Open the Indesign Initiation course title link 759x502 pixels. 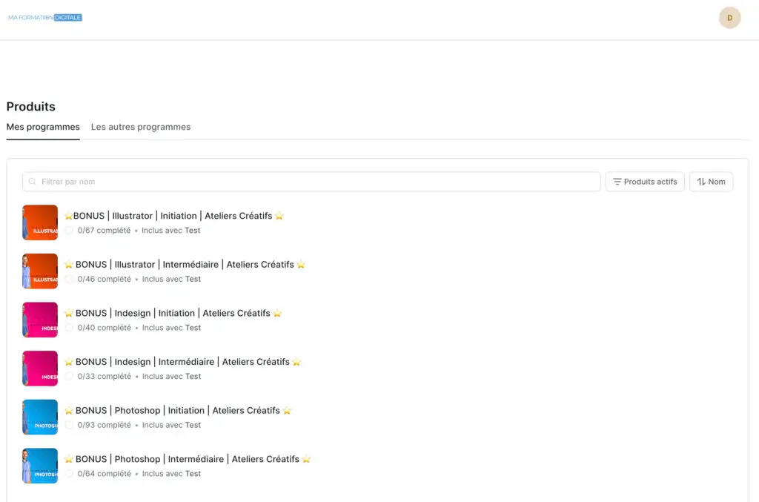click(173, 313)
